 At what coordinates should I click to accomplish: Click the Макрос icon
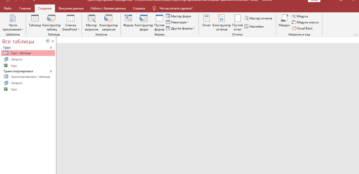coord(284,21)
